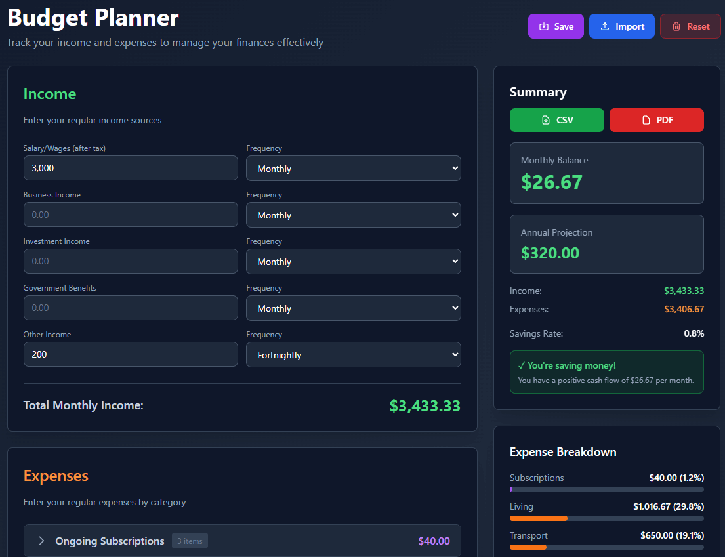Viewport: 725px width, 557px height.
Task: Expand Ongoing Subscriptions with chevron arrow
Action: tap(41, 541)
